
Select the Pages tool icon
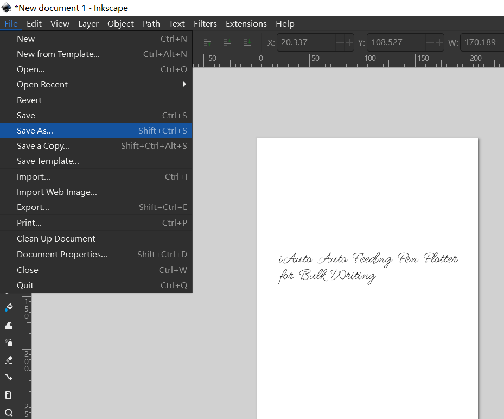tap(9, 395)
